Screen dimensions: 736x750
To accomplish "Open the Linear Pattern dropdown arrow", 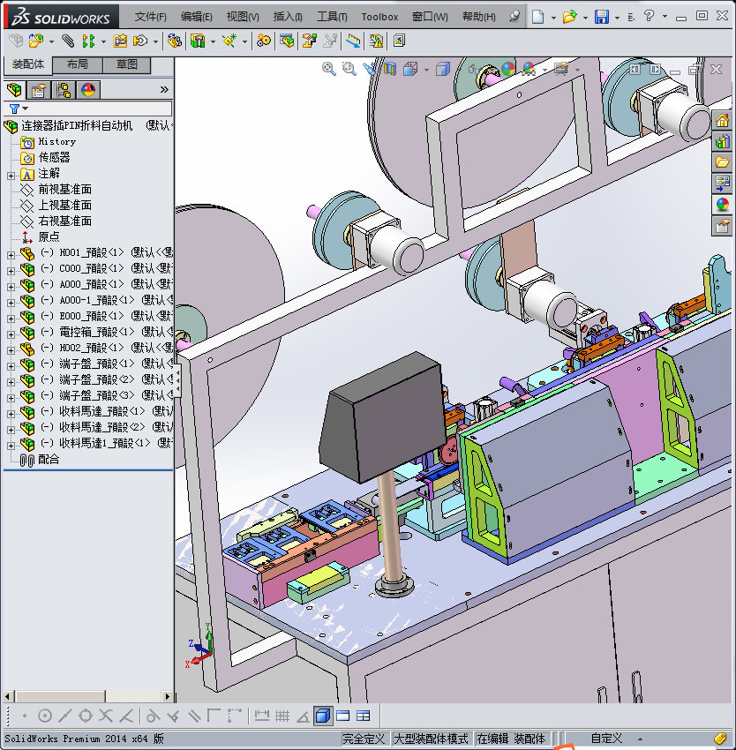I will click(x=103, y=41).
